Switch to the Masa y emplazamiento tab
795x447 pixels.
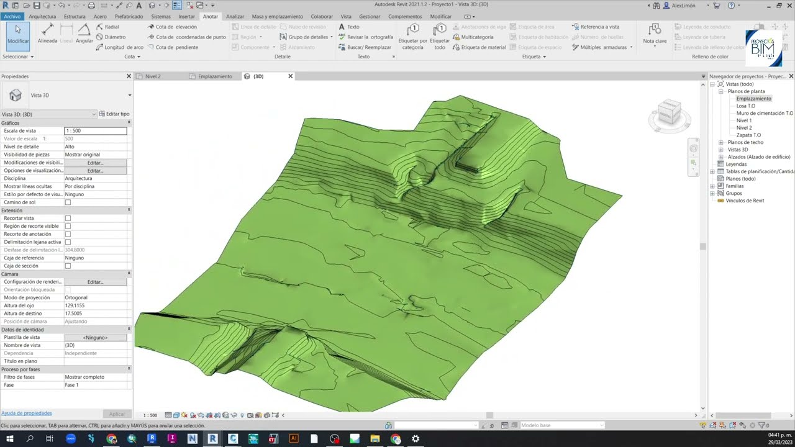click(x=277, y=16)
